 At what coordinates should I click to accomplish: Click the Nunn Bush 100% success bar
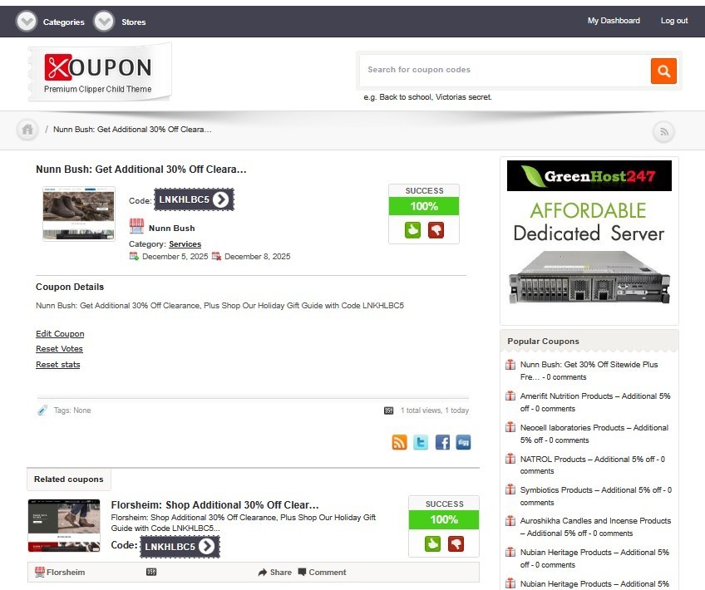423,206
